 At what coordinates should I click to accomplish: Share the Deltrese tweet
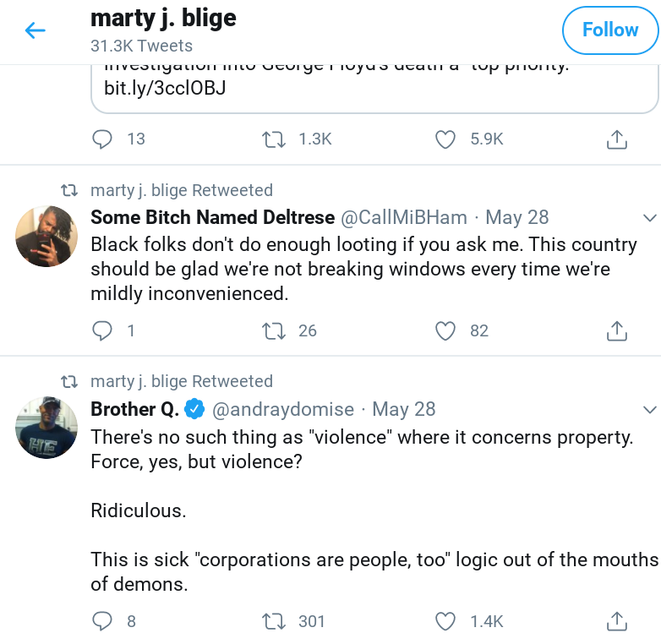(617, 330)
